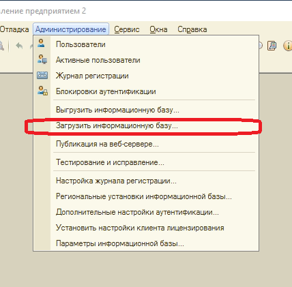Choose Загрузить информационную базу entry
The height and width of the screenshot is (287, 292).
tap(146, 125)
